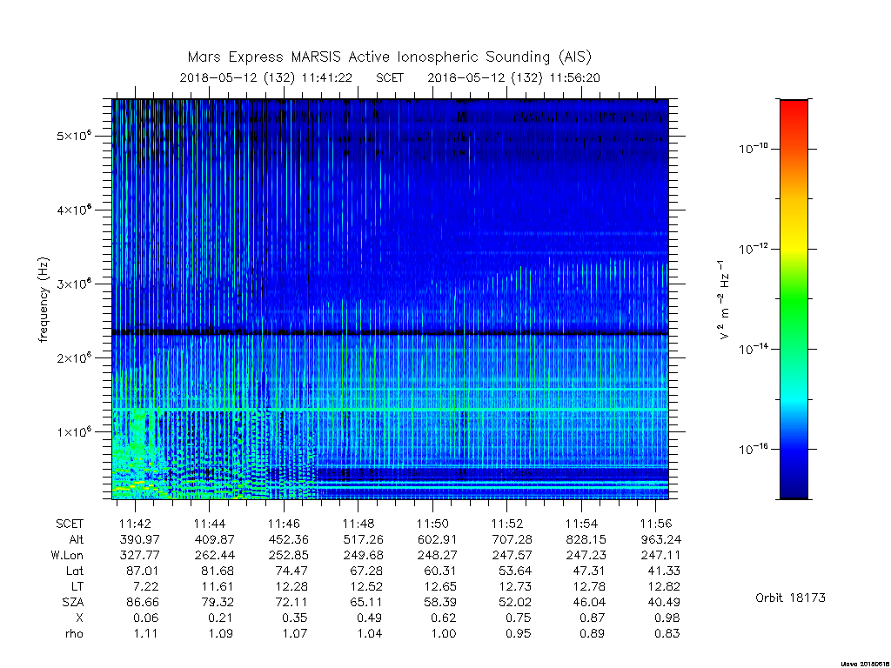This screenshot has height=668, width=891.
Task: Click the altitude value '390.97'
Action: click(x=140, y=539)
